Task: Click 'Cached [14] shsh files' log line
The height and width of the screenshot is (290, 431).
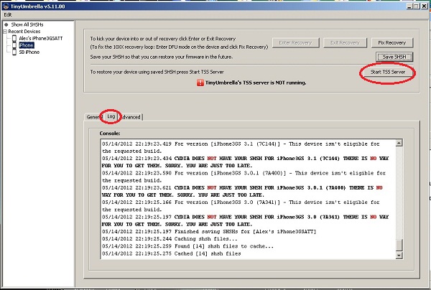Action: (172, 254)
